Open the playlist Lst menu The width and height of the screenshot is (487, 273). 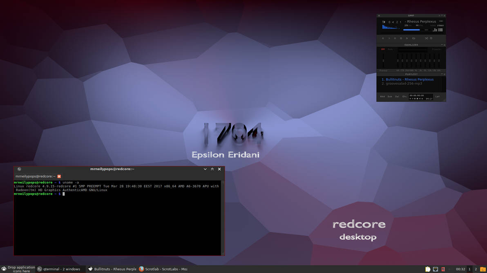tap(437, 97)
